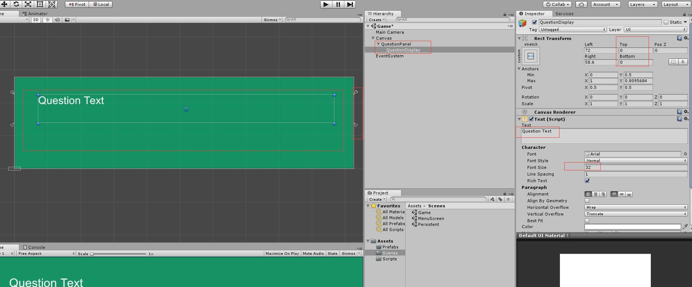692x287 pixels.
Task: Open the Text (Script) gear menu
Action: [686, 119]
